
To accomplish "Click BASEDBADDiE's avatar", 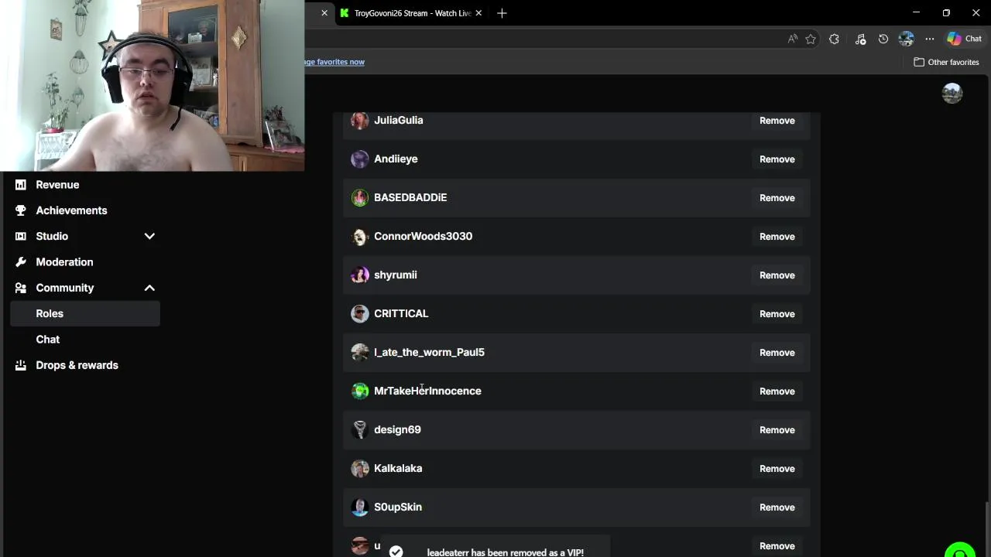I will pos(360,197).
